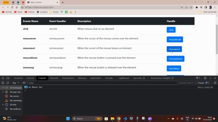Open a new browser tab
This screenshot has width=218, height=122.
click(x=63, y=2)
